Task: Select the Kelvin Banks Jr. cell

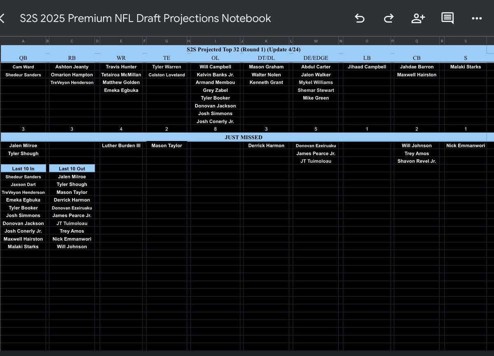Action: 215,74
